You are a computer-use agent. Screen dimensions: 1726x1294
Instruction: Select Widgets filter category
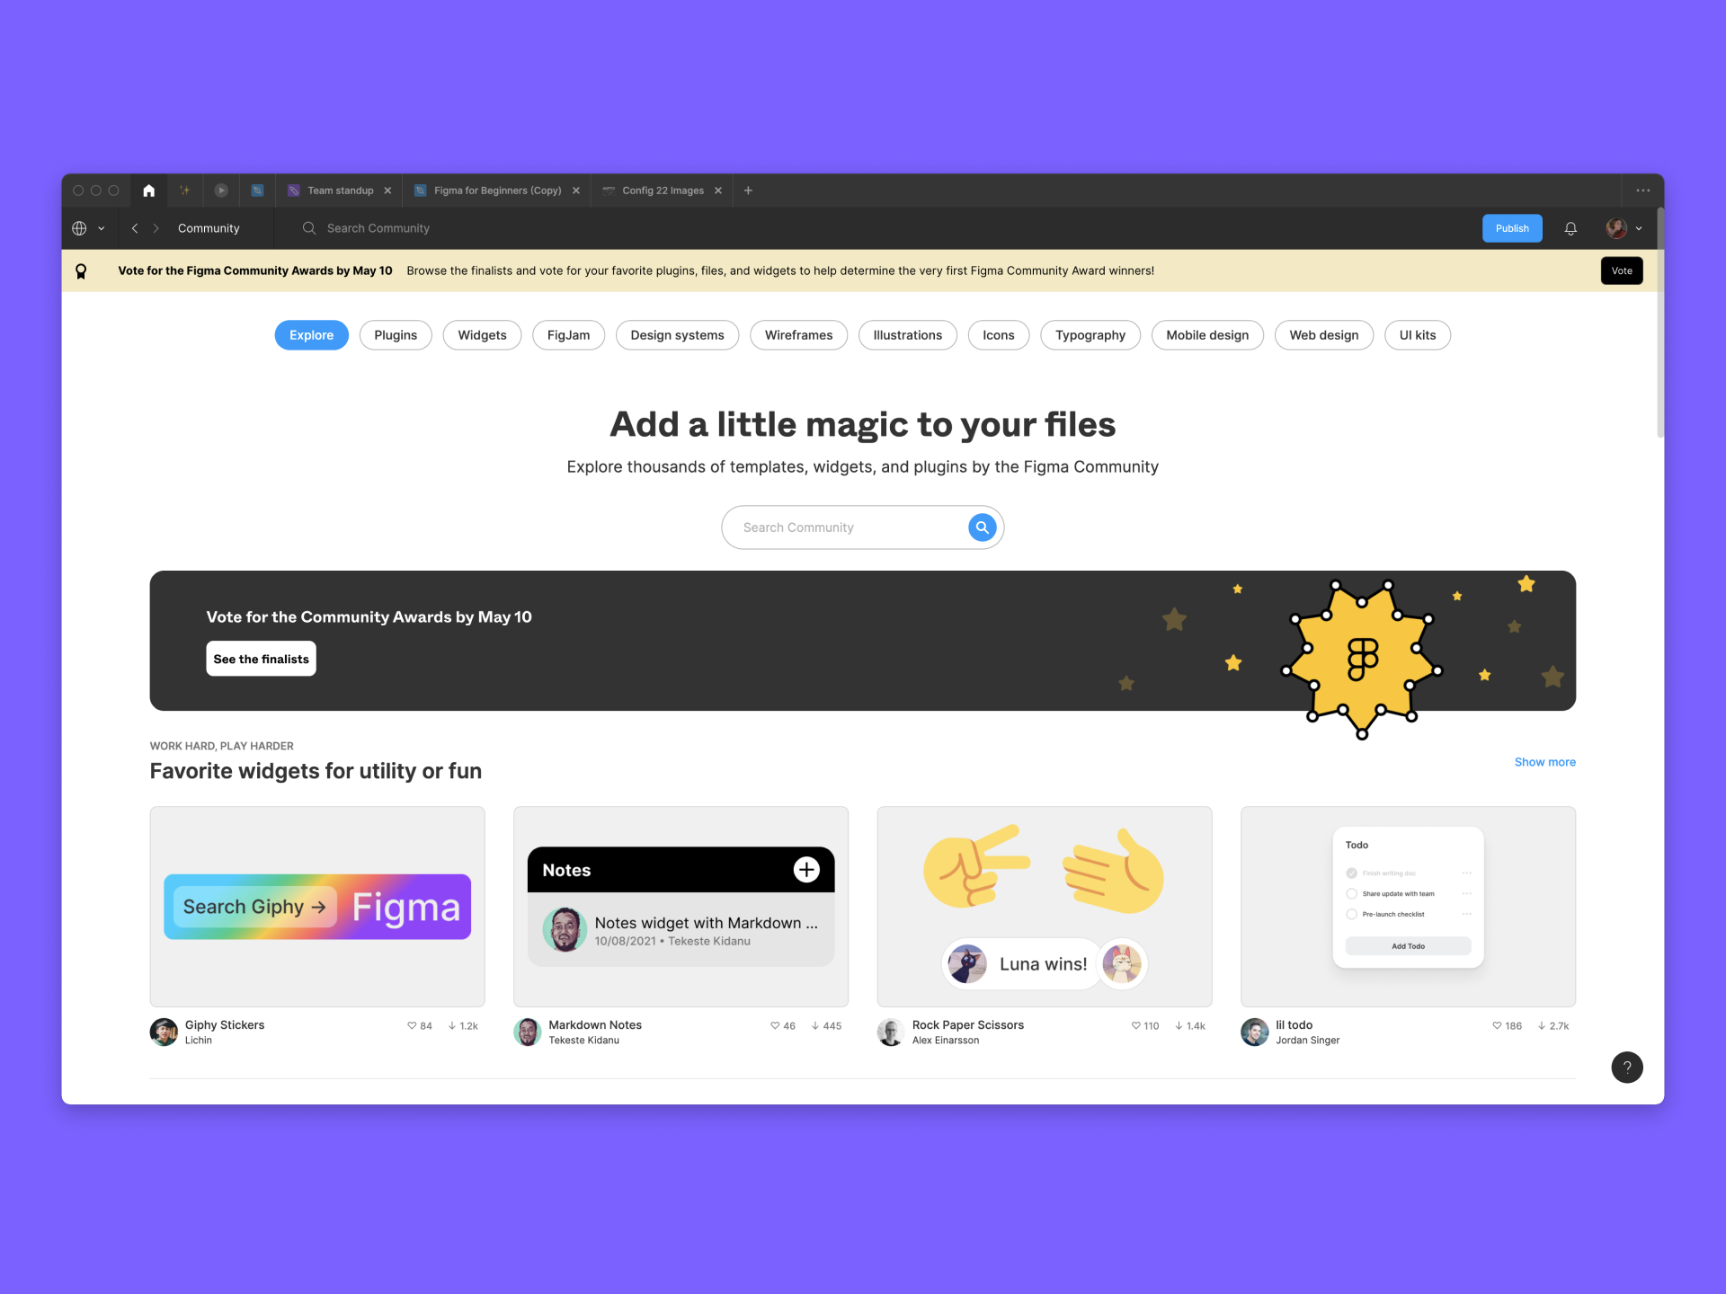(481, 334)
